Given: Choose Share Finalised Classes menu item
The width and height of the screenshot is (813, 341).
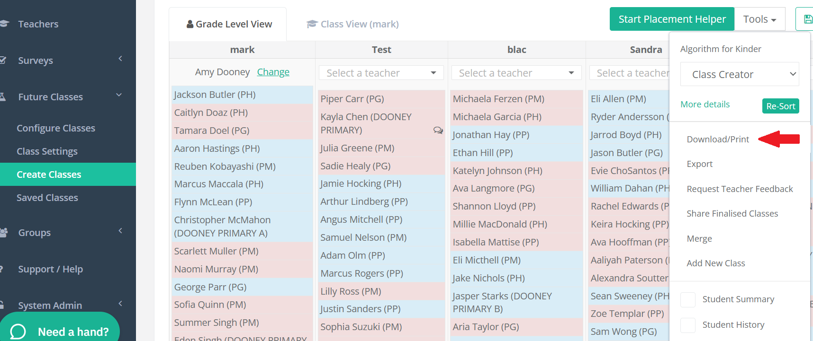Looking at the screenshot, I should pyautogui.click(x=732, y=213).
